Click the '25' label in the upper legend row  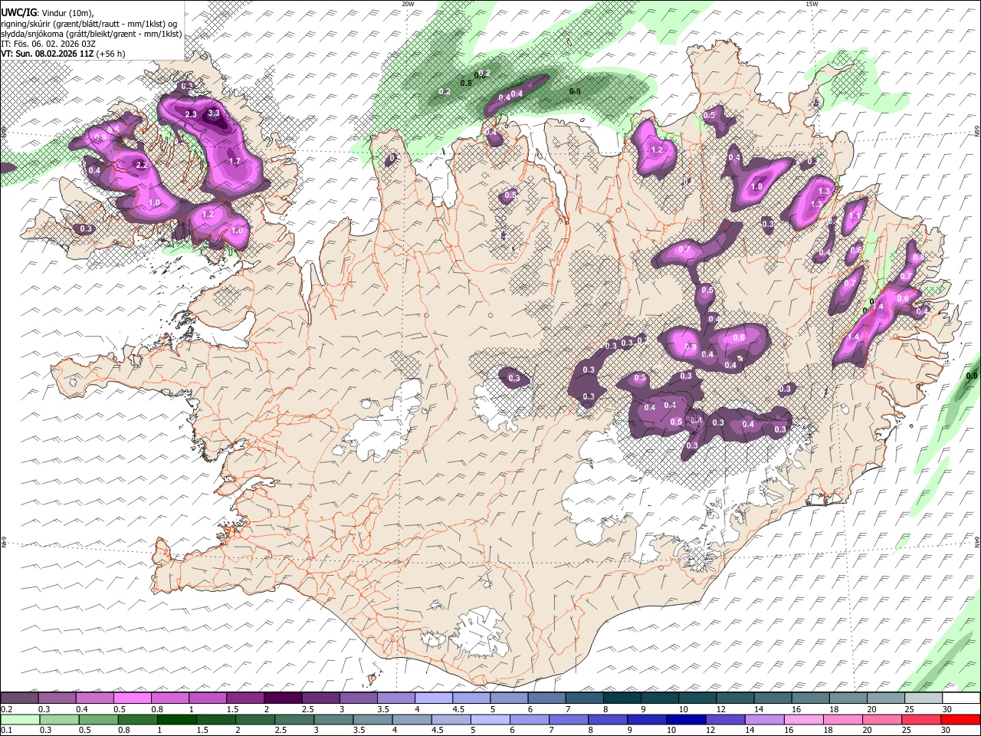[x=910, y=709]
